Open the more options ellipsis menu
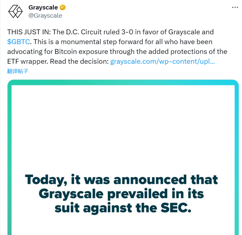This screenshot has height=235, width=242. pos(235,8)
